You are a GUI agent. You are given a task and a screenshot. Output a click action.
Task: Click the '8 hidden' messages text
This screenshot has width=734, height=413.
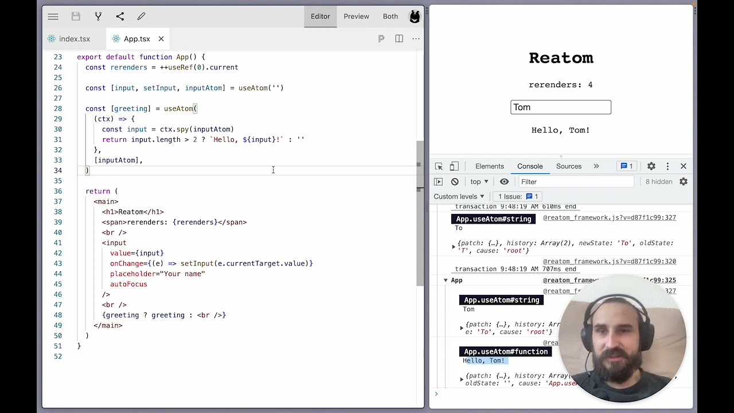(659, 182)
